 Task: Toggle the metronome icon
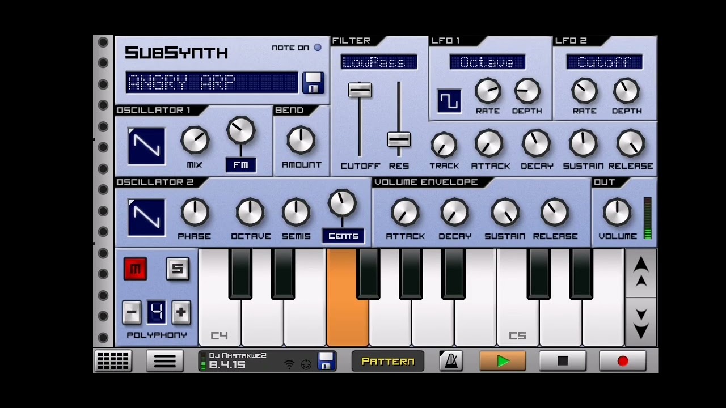pos(451,361)
